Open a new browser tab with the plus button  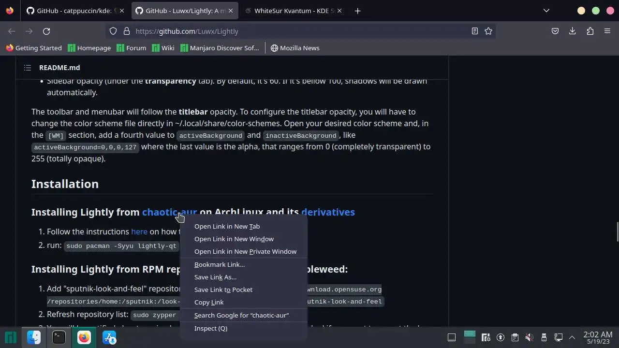[x=357, y=11]
